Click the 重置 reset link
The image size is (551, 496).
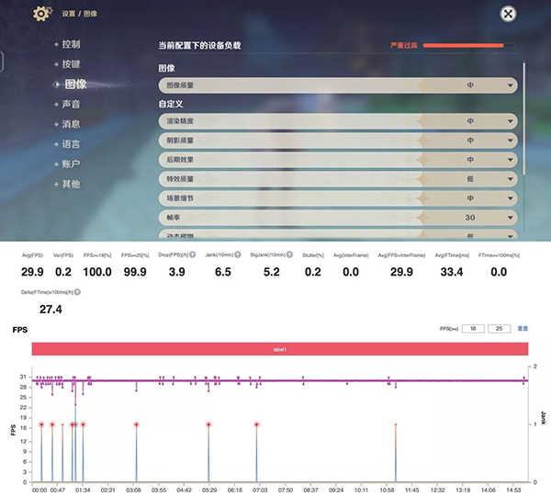tap(523, 328)
